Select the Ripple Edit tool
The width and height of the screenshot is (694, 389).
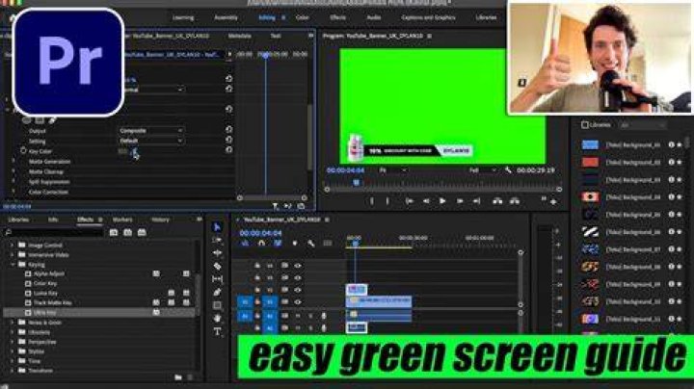click(217, 253)
